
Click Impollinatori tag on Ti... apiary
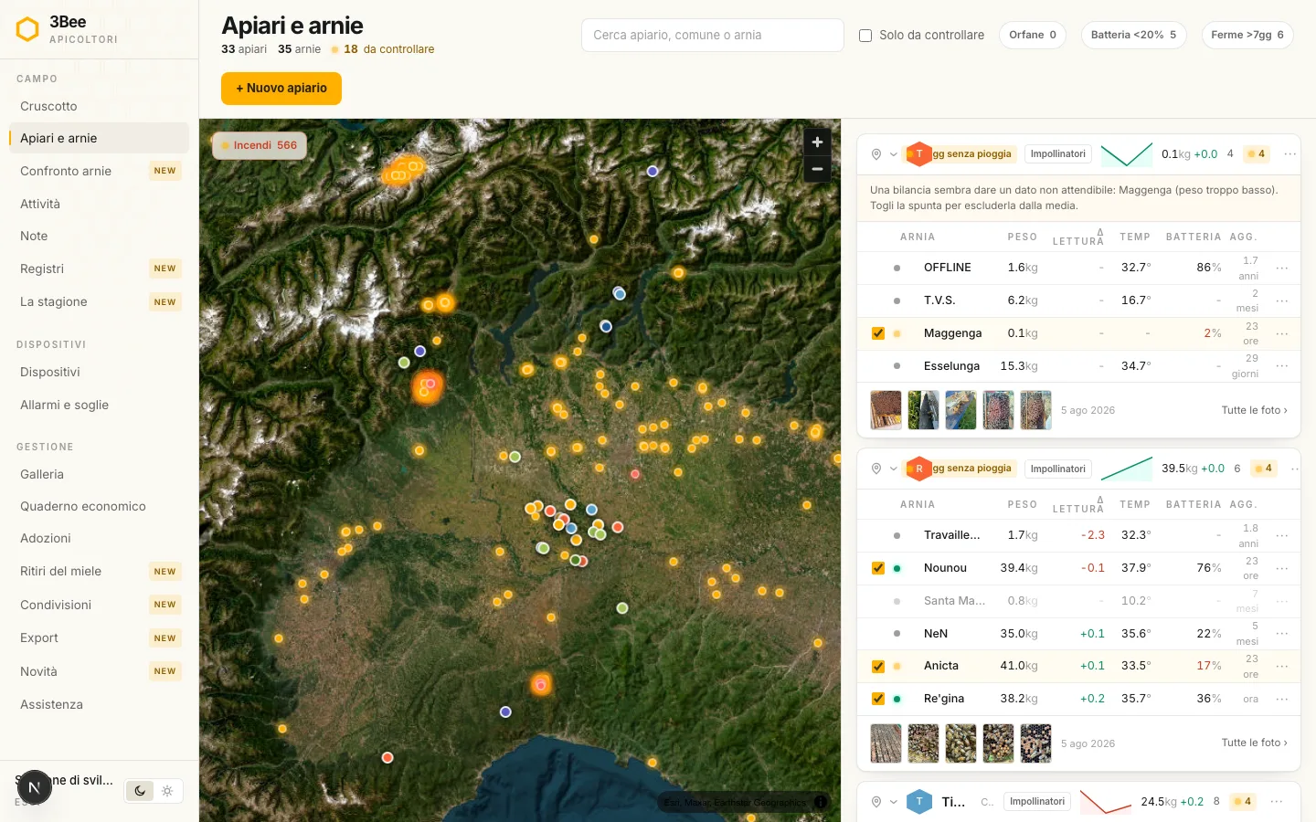click(1037, 802)
